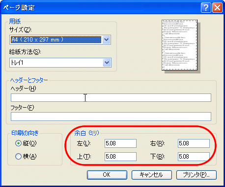Open the paper size dropdown arrow
225x187 pixels.
click(x=107, y=40)
